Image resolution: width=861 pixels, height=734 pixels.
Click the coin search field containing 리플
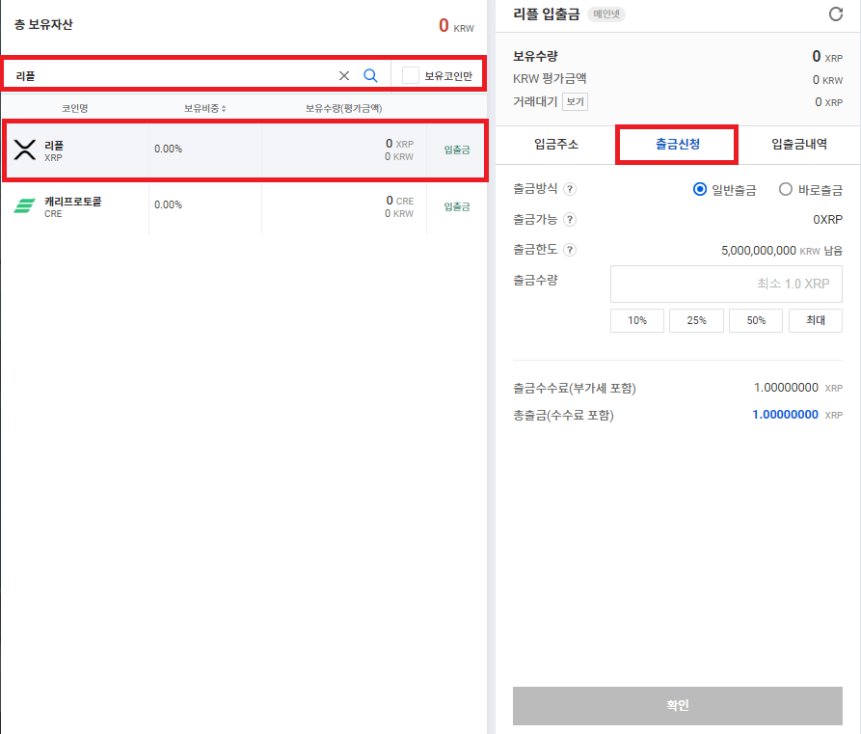coord(171,76)
